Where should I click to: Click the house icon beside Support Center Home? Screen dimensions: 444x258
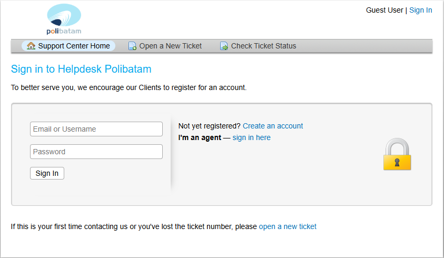pyautogui.click(x=31, y=46)
